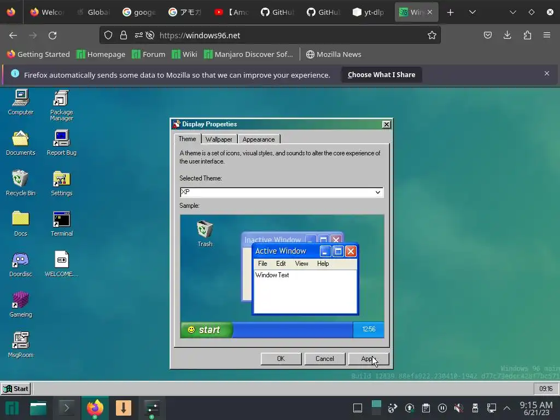560x420 pixels.
Task: Switch to the yt-dlp tab
Action: 369,12
